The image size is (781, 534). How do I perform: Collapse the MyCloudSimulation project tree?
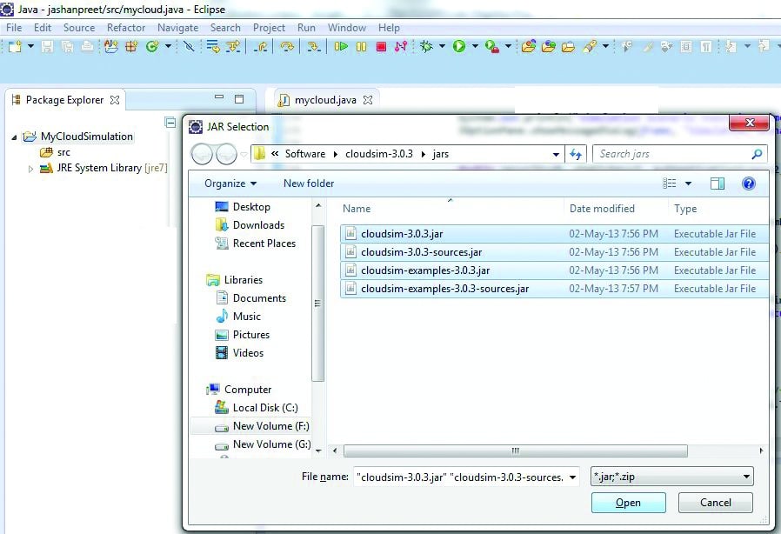15,137
